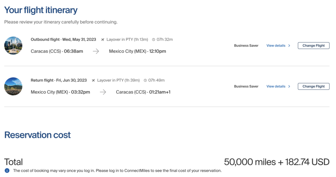Open View details for the outbound flight
Image resolution: width=336 pixels, height=177 pixels.
[x=276, y=46]
